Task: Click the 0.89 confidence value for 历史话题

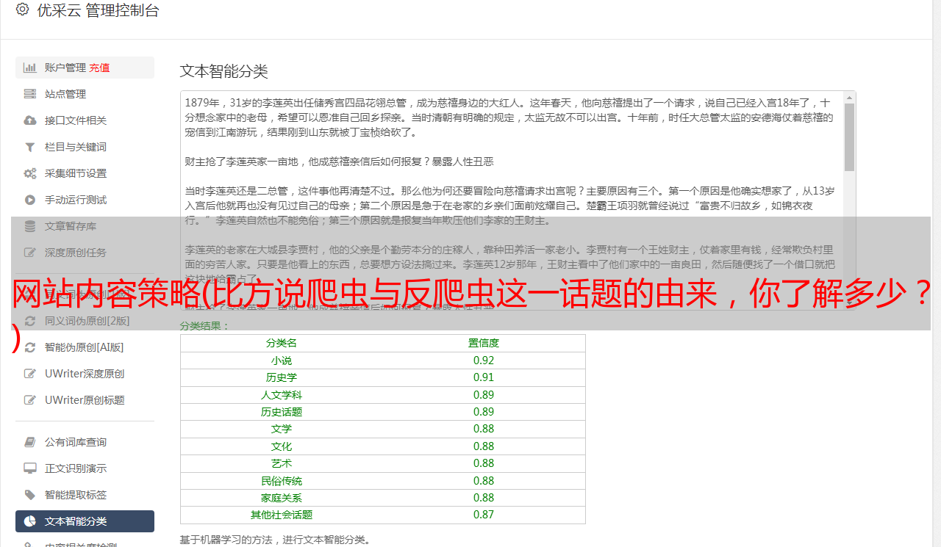Action: (484, 412)
